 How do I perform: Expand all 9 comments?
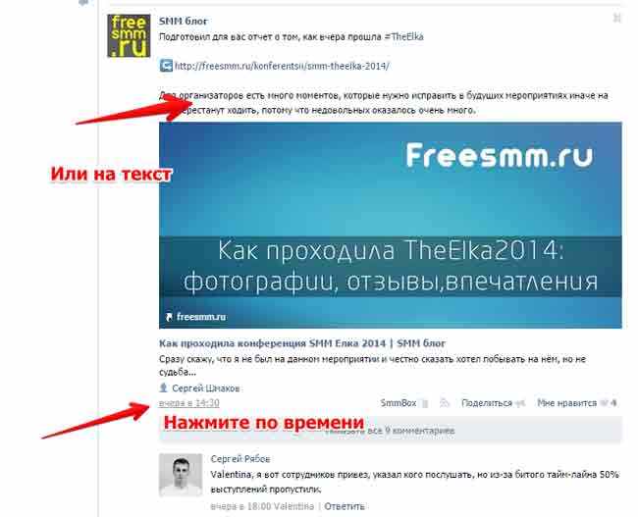click(x=391, y=431)
